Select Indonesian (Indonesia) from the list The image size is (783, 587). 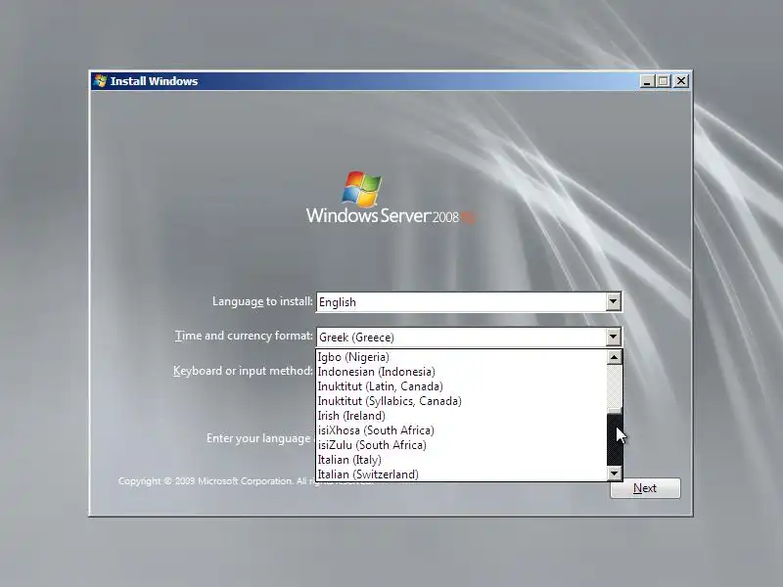tap(461, 372)
